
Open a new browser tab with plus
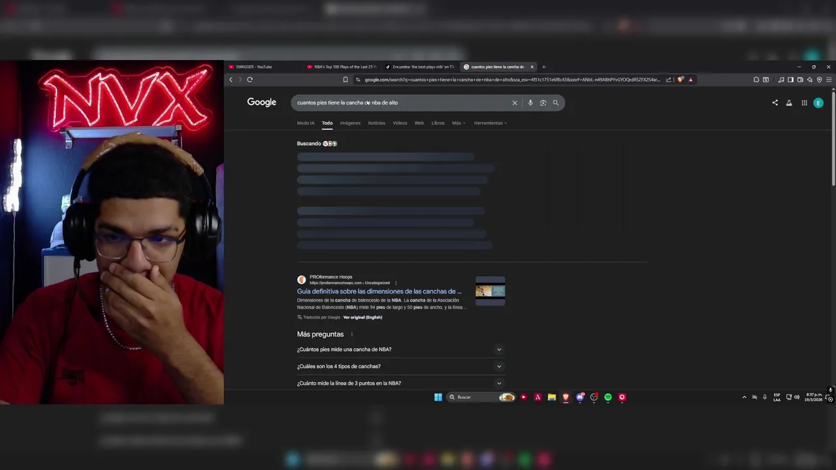[543, 67]
